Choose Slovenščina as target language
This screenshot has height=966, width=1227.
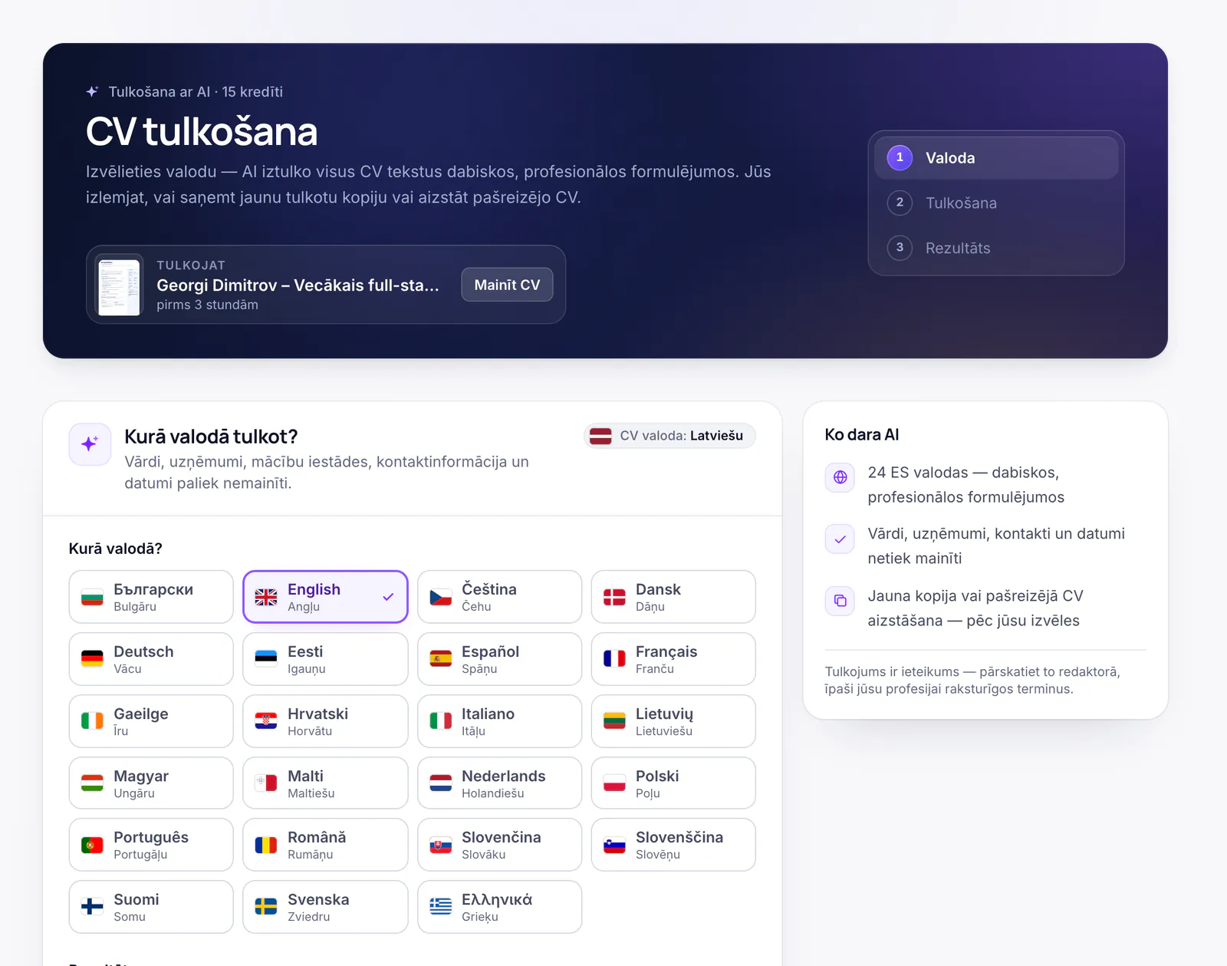click(x=673, y=845)
